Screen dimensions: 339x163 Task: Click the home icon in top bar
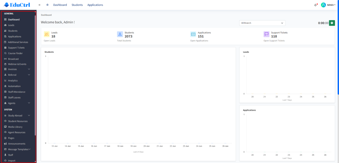47,5
